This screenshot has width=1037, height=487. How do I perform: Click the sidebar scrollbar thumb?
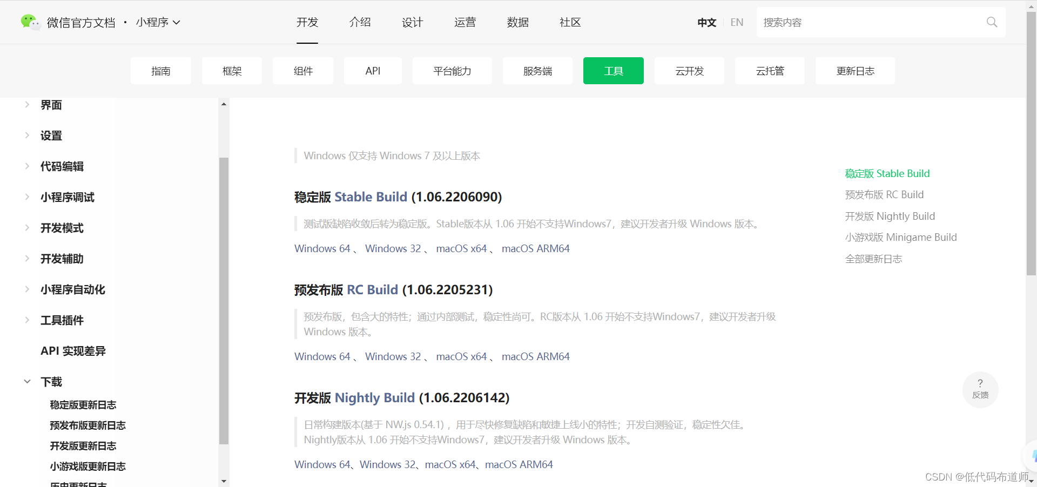tap(224, 301)
